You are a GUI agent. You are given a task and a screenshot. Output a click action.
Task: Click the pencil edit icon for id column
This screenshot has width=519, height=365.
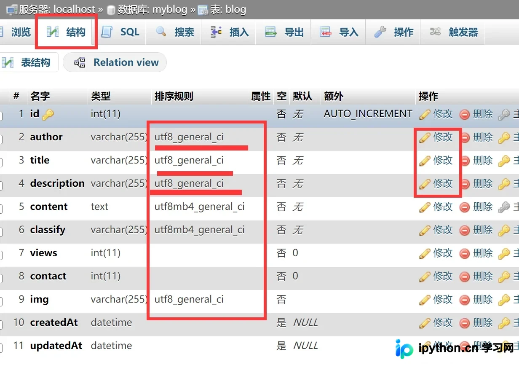pos(425,114)
